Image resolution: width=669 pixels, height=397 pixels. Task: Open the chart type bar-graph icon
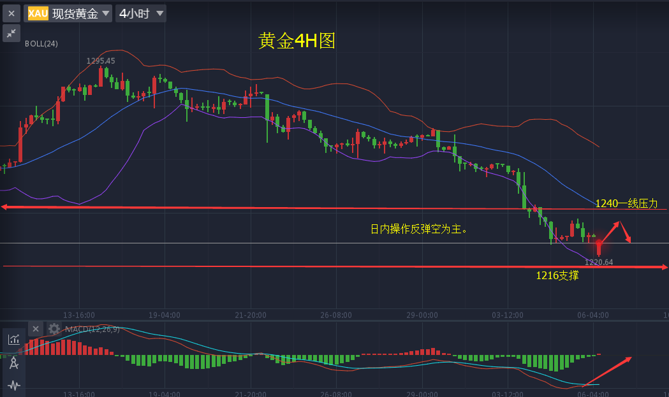pos(13,340)
